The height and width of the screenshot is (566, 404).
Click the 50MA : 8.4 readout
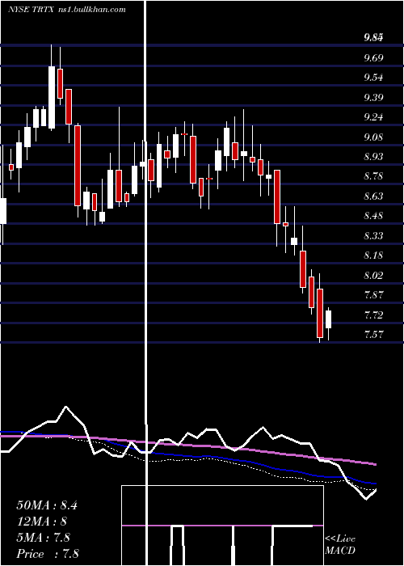coord(47,505)
